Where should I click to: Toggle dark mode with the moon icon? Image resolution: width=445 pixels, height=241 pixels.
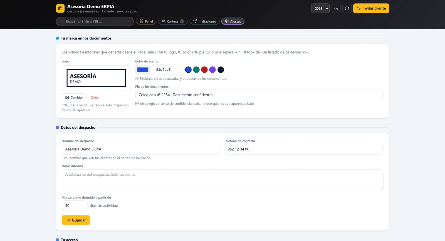coord(336,8)
